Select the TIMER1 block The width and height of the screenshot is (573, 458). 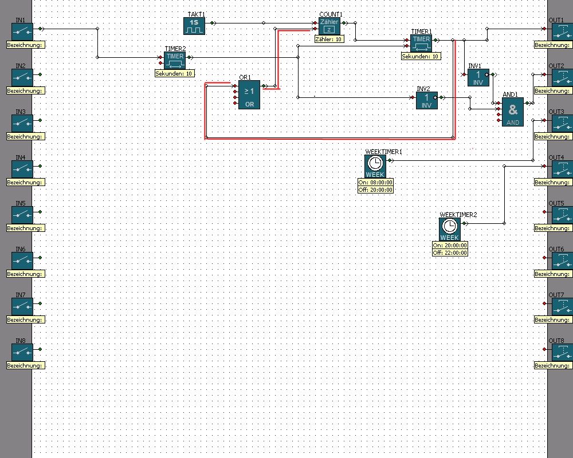(x=421, y=43)
